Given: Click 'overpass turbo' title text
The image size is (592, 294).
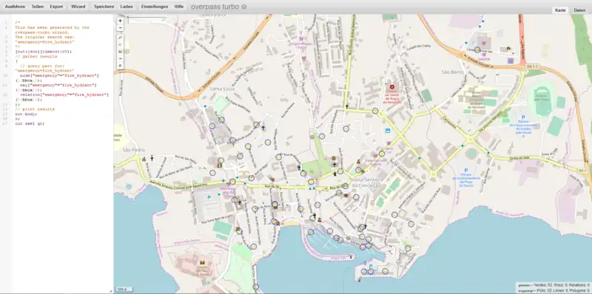Looking at the screenshot, I should click(215, 7).
